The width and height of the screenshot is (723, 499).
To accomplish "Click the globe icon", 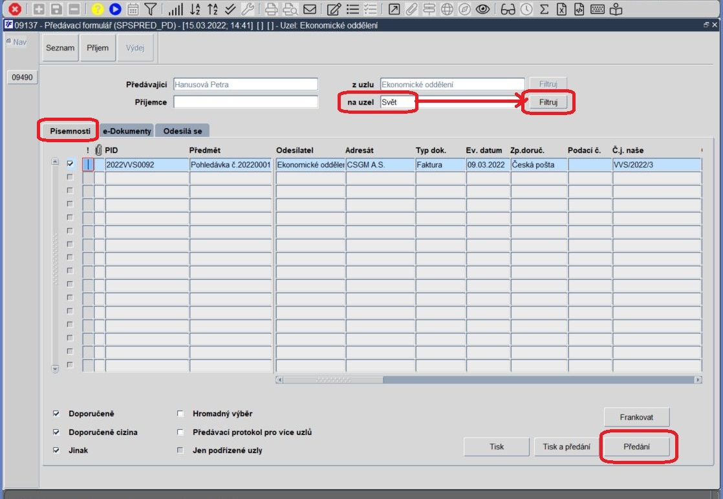I will pos(447,9).
